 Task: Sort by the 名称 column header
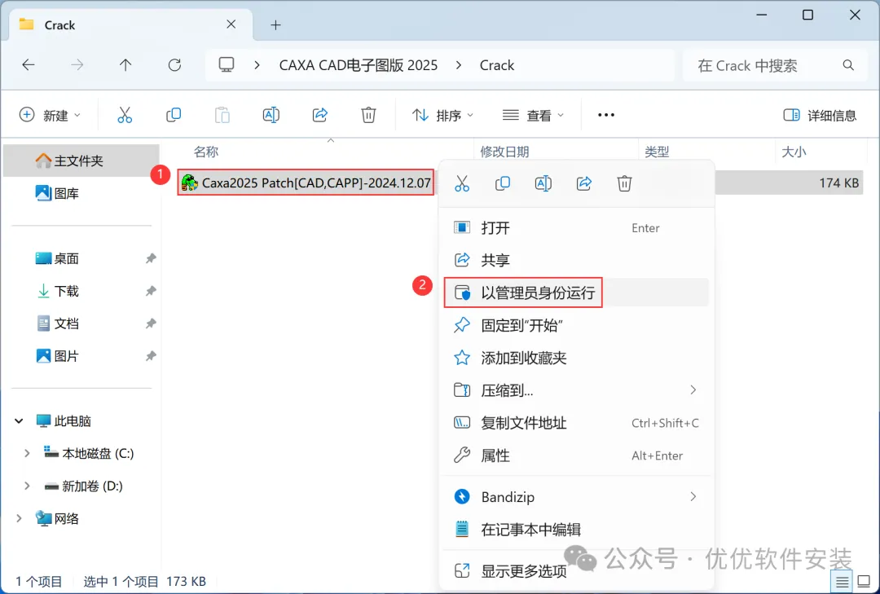tap(206, 152)
